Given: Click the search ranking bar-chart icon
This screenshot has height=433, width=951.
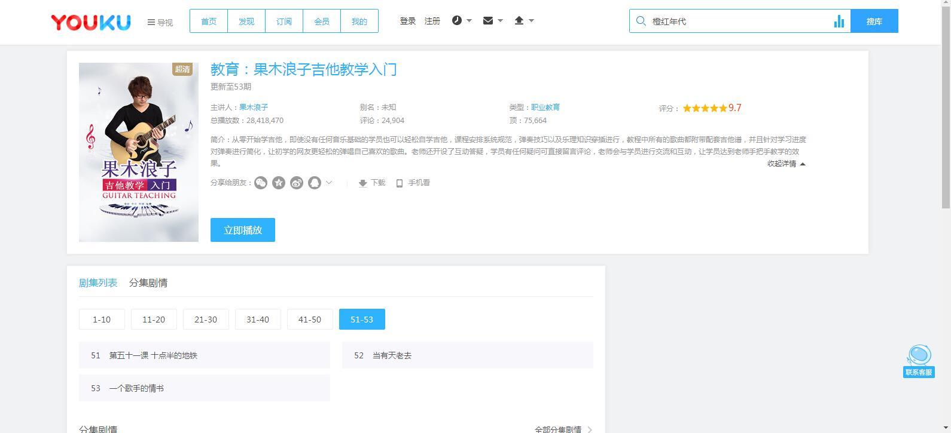Looking at the screenshot, I should pos(839,22).
